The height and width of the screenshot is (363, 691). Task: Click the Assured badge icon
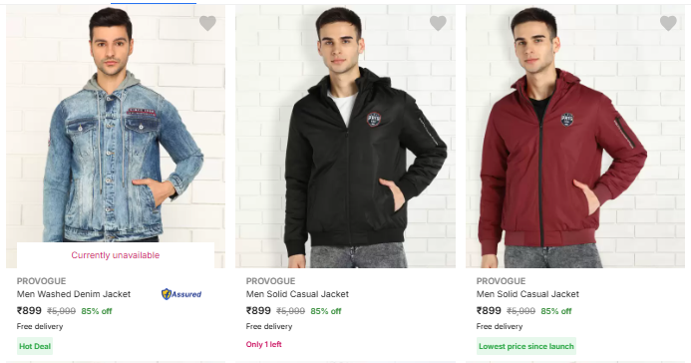pos(181,294)
